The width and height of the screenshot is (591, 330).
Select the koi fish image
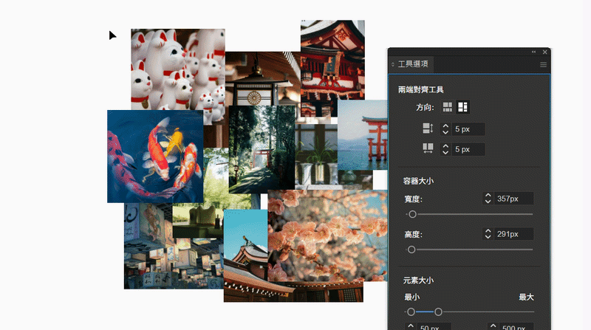pos(155,157)
